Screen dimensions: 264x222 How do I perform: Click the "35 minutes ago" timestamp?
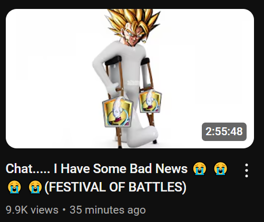(107, 210)
